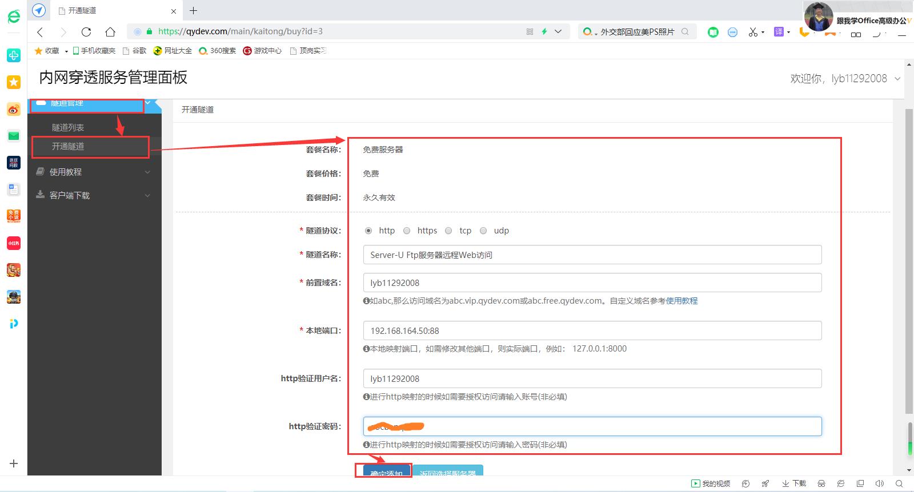The width and height of the screenshot is (914, 492).
Task: Open the document W icon in sidebar
Action: pyautogui.click(x=14, y=189)
